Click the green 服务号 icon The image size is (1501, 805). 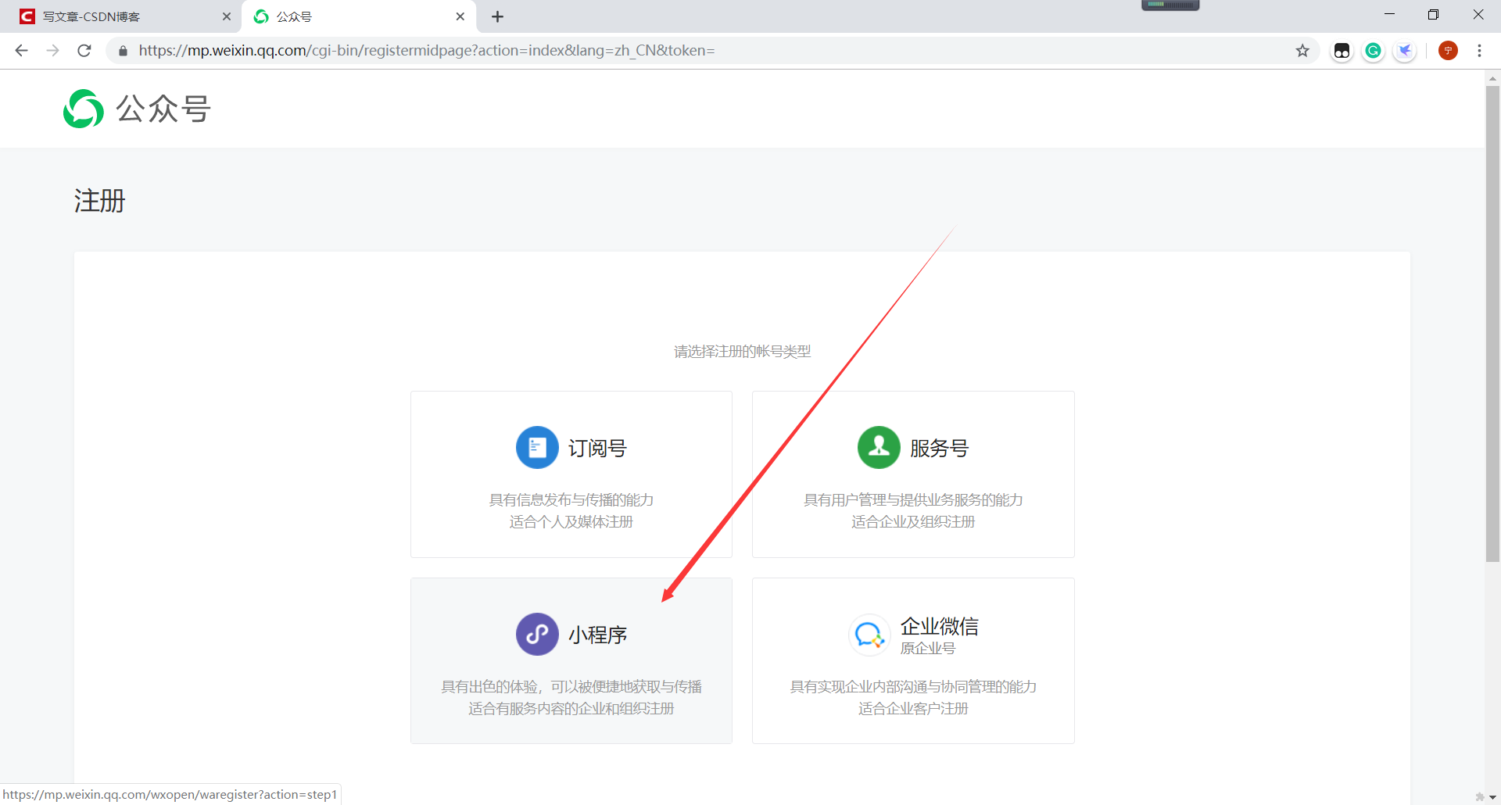tap(879, 447)
